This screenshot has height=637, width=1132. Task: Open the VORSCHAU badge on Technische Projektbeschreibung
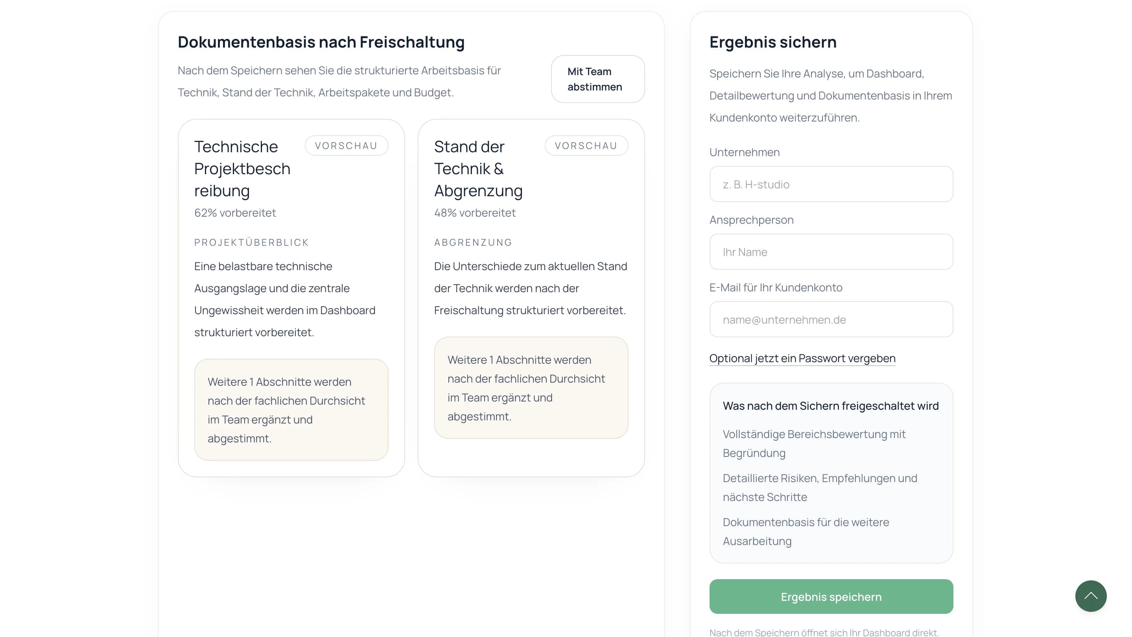click(x=347, y=145)
